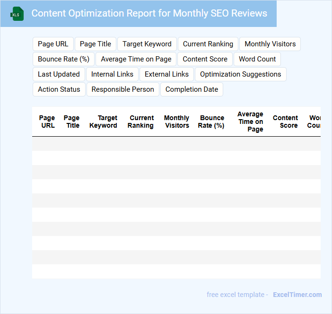The height and width of the screenshot is (314, 332).
Task: Click the Responsible Person tag
Action: click(x=122, y=89)
